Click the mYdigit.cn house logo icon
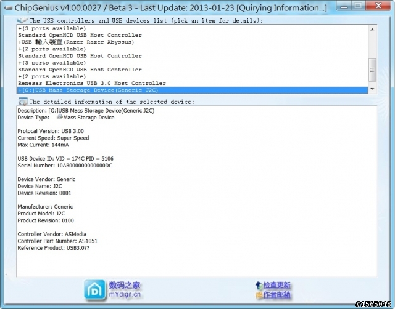Viewport: 395px width, 309px height. [x=94, y=290]
